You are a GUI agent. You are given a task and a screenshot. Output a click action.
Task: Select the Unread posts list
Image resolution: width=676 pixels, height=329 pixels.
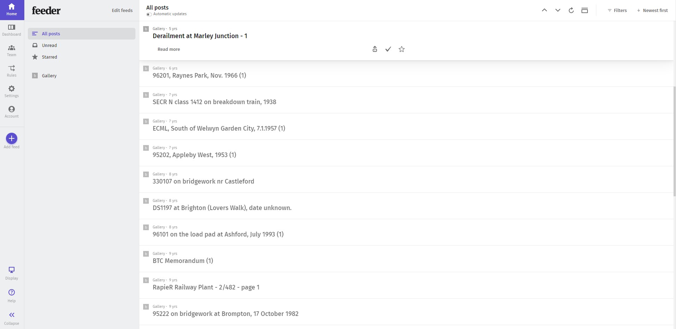click(x=49, y=45)
